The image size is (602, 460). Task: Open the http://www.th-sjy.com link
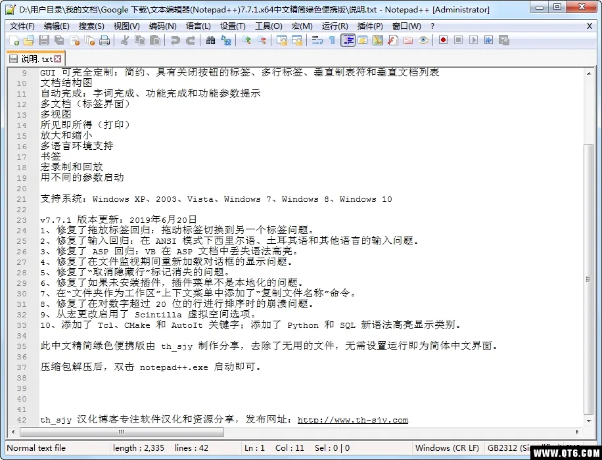(x=353, y=420)
